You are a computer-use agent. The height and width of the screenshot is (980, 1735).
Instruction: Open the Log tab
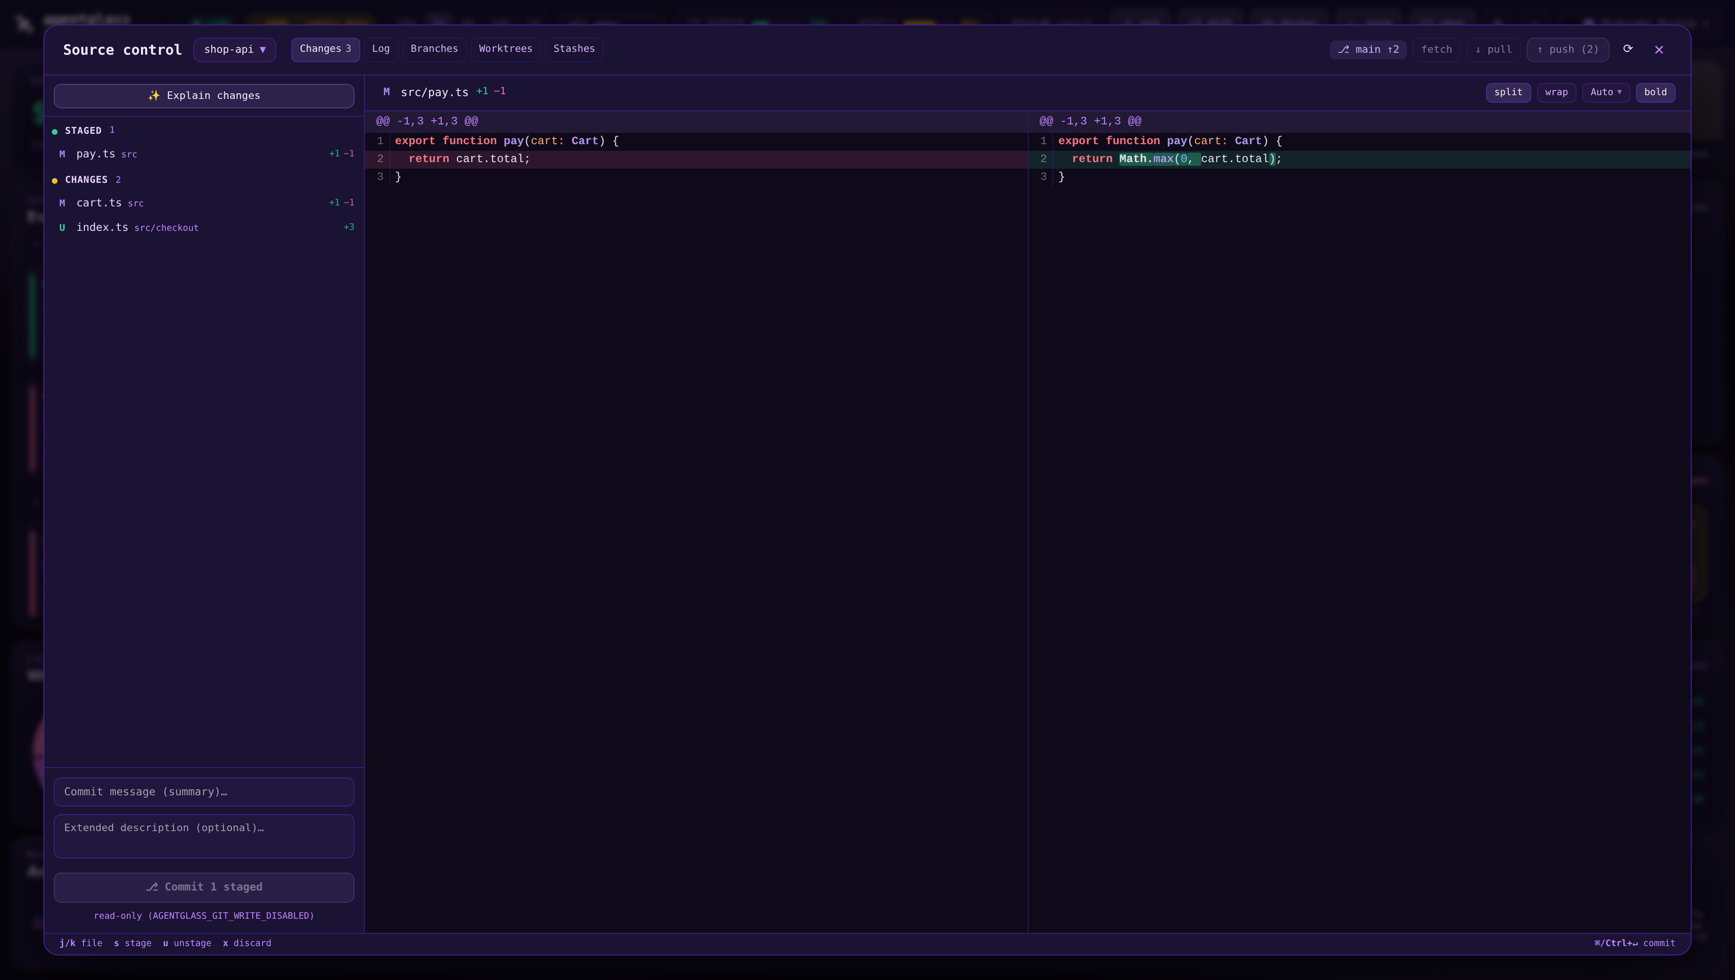click(380, 49)
